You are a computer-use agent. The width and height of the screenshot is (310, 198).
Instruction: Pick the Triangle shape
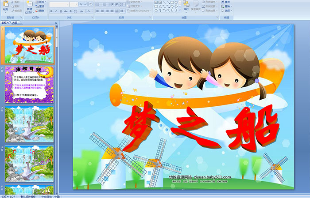pos(160,6)
